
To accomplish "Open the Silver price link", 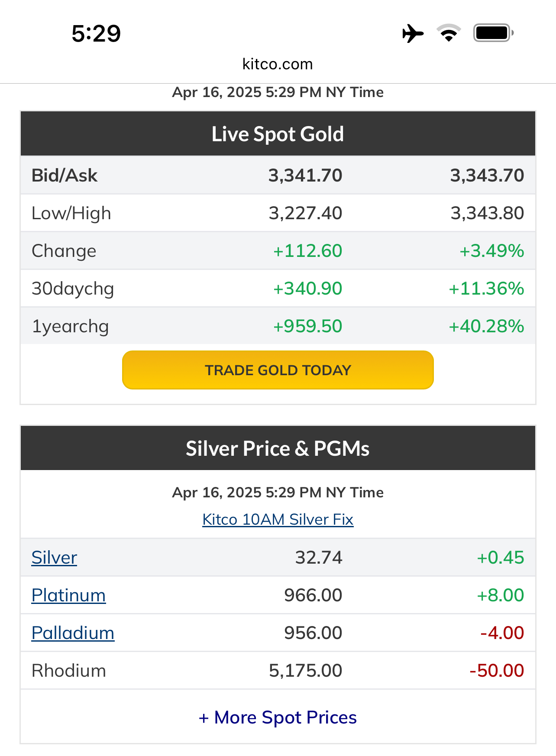I will click(x=54, y=558).
